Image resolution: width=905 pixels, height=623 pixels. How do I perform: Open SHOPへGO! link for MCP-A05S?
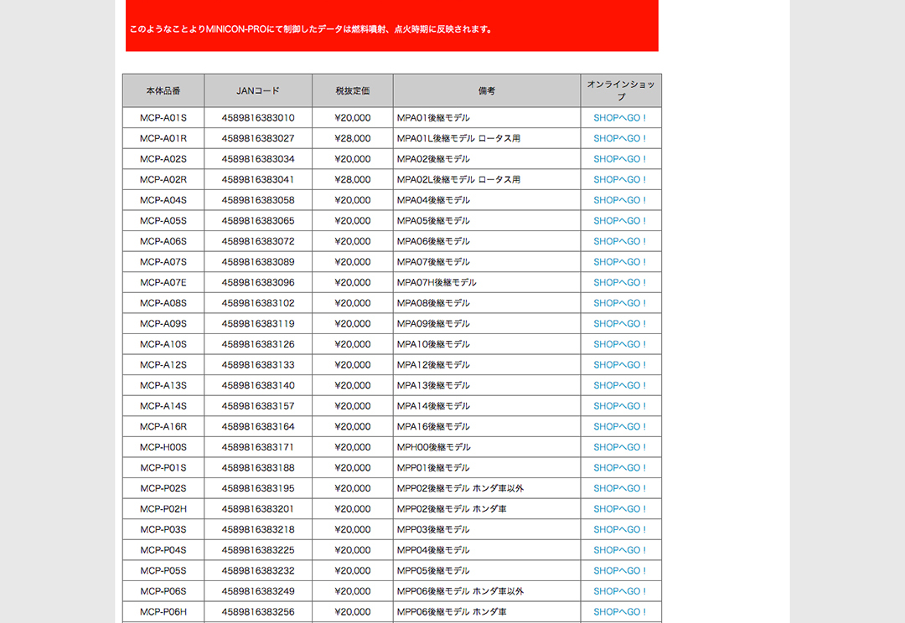click(x=620, y=221)
